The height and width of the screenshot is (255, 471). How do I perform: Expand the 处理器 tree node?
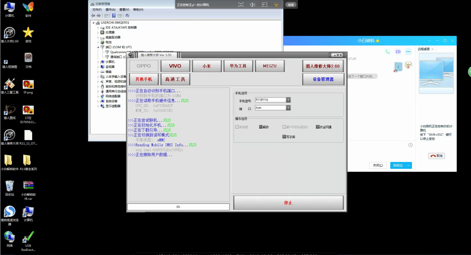tap(98, 32)
